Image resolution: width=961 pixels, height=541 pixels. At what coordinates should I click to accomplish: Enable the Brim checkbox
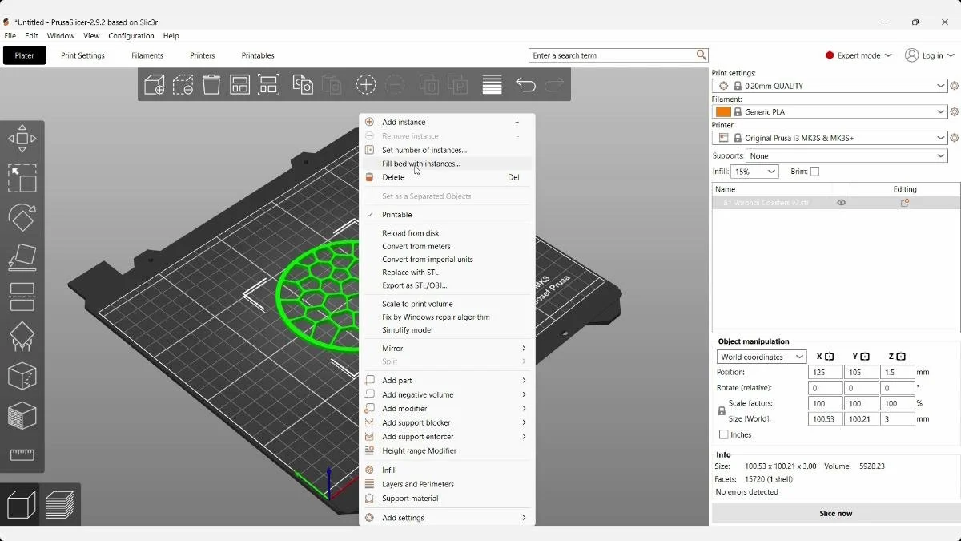(814, 172)
